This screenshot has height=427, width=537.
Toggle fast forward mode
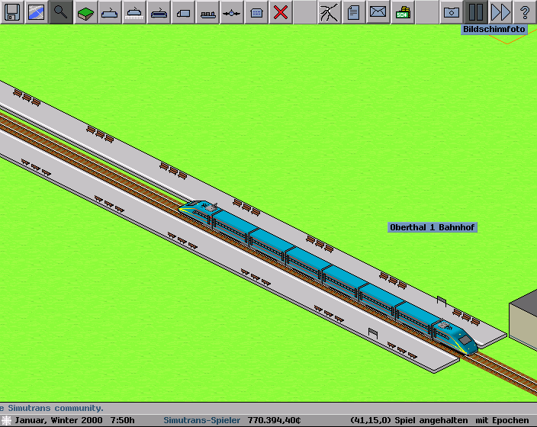(x=500, y=11)
